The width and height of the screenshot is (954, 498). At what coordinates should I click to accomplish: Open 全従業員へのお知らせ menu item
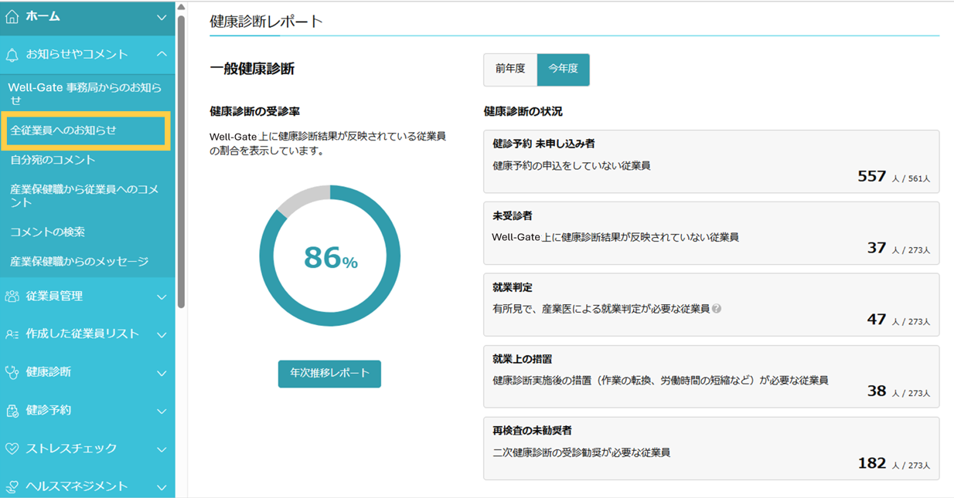[85, 130]
